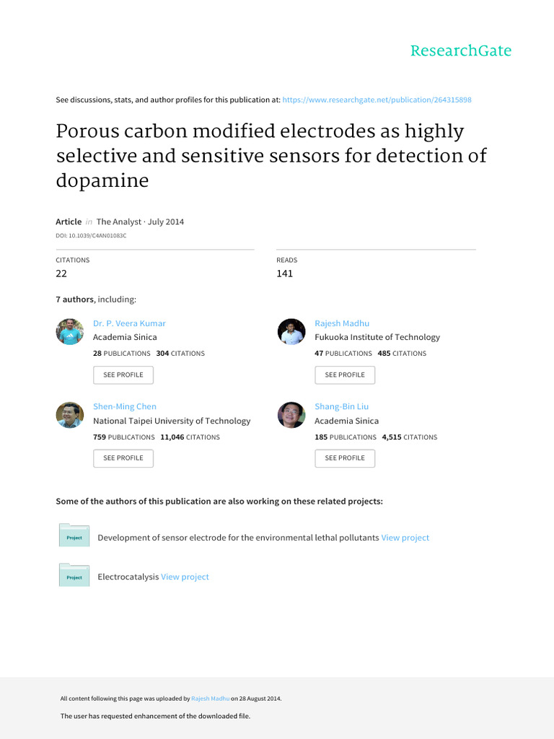Click Rajesh Madhu's profile photo

coord(291,331)
